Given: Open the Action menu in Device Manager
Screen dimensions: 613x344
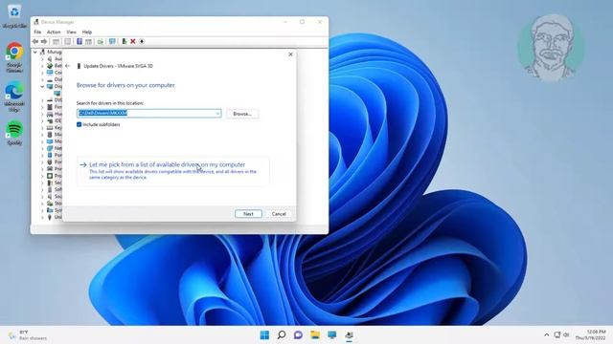Looking at the screenshot, I should 54,32.
